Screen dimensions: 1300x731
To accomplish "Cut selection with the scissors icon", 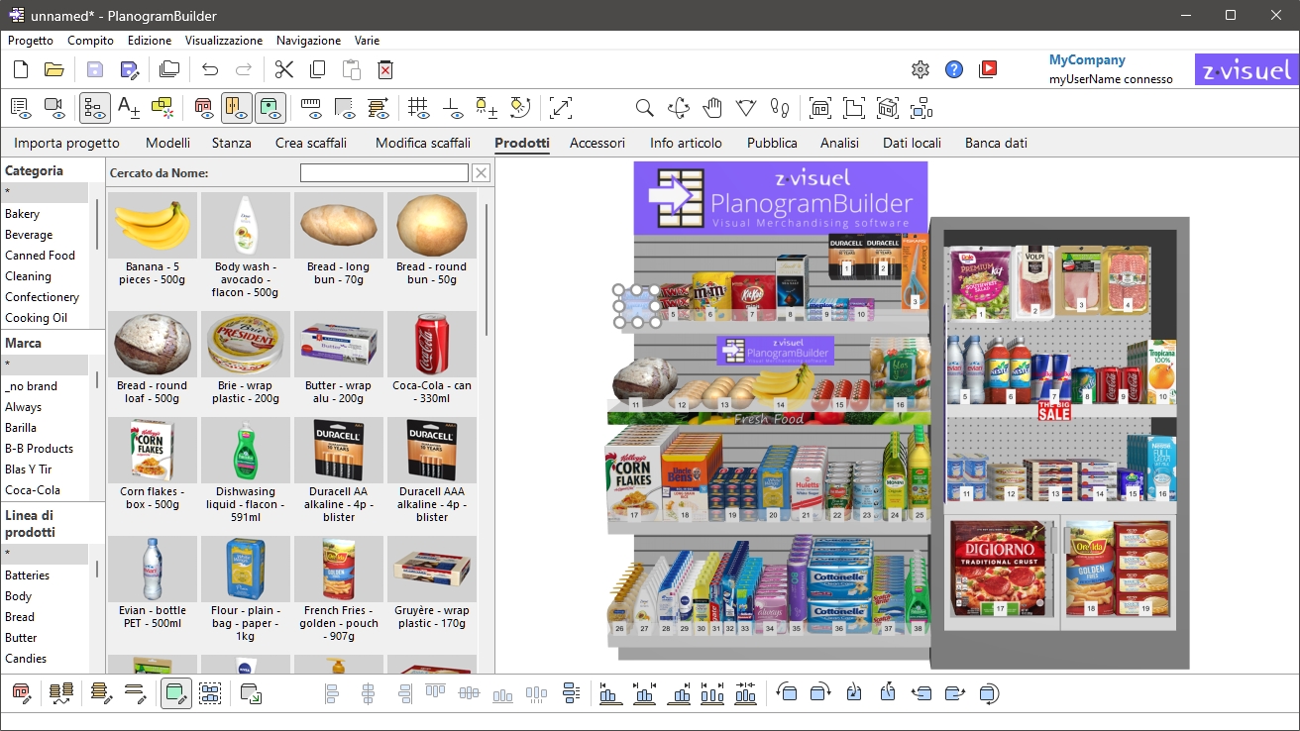I will point(284,69).
